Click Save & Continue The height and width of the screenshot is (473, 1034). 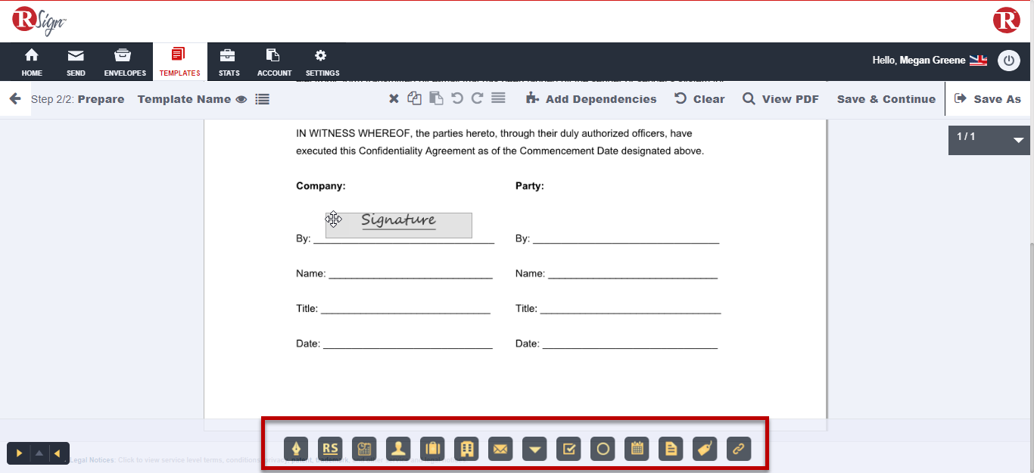886,98
